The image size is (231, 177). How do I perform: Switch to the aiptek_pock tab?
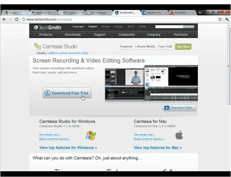point(44,13)
